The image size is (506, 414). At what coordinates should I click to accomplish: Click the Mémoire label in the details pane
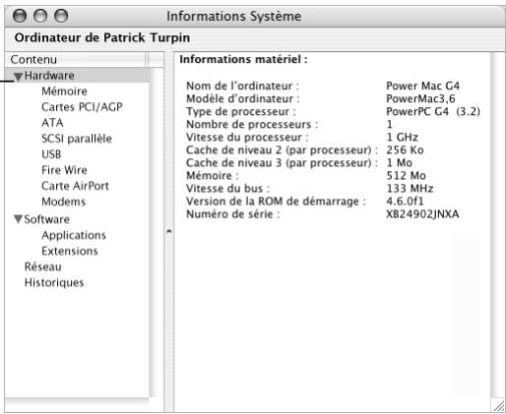click(213, 175)
